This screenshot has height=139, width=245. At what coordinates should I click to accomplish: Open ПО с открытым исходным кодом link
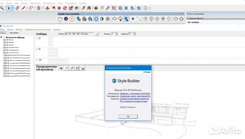click(x=134, y=101)
